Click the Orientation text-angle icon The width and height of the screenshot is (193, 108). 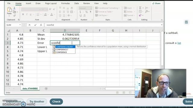(x=69, y=16)
